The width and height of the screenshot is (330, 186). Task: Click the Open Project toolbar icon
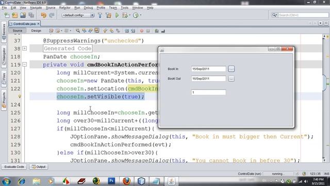point(23,15)
